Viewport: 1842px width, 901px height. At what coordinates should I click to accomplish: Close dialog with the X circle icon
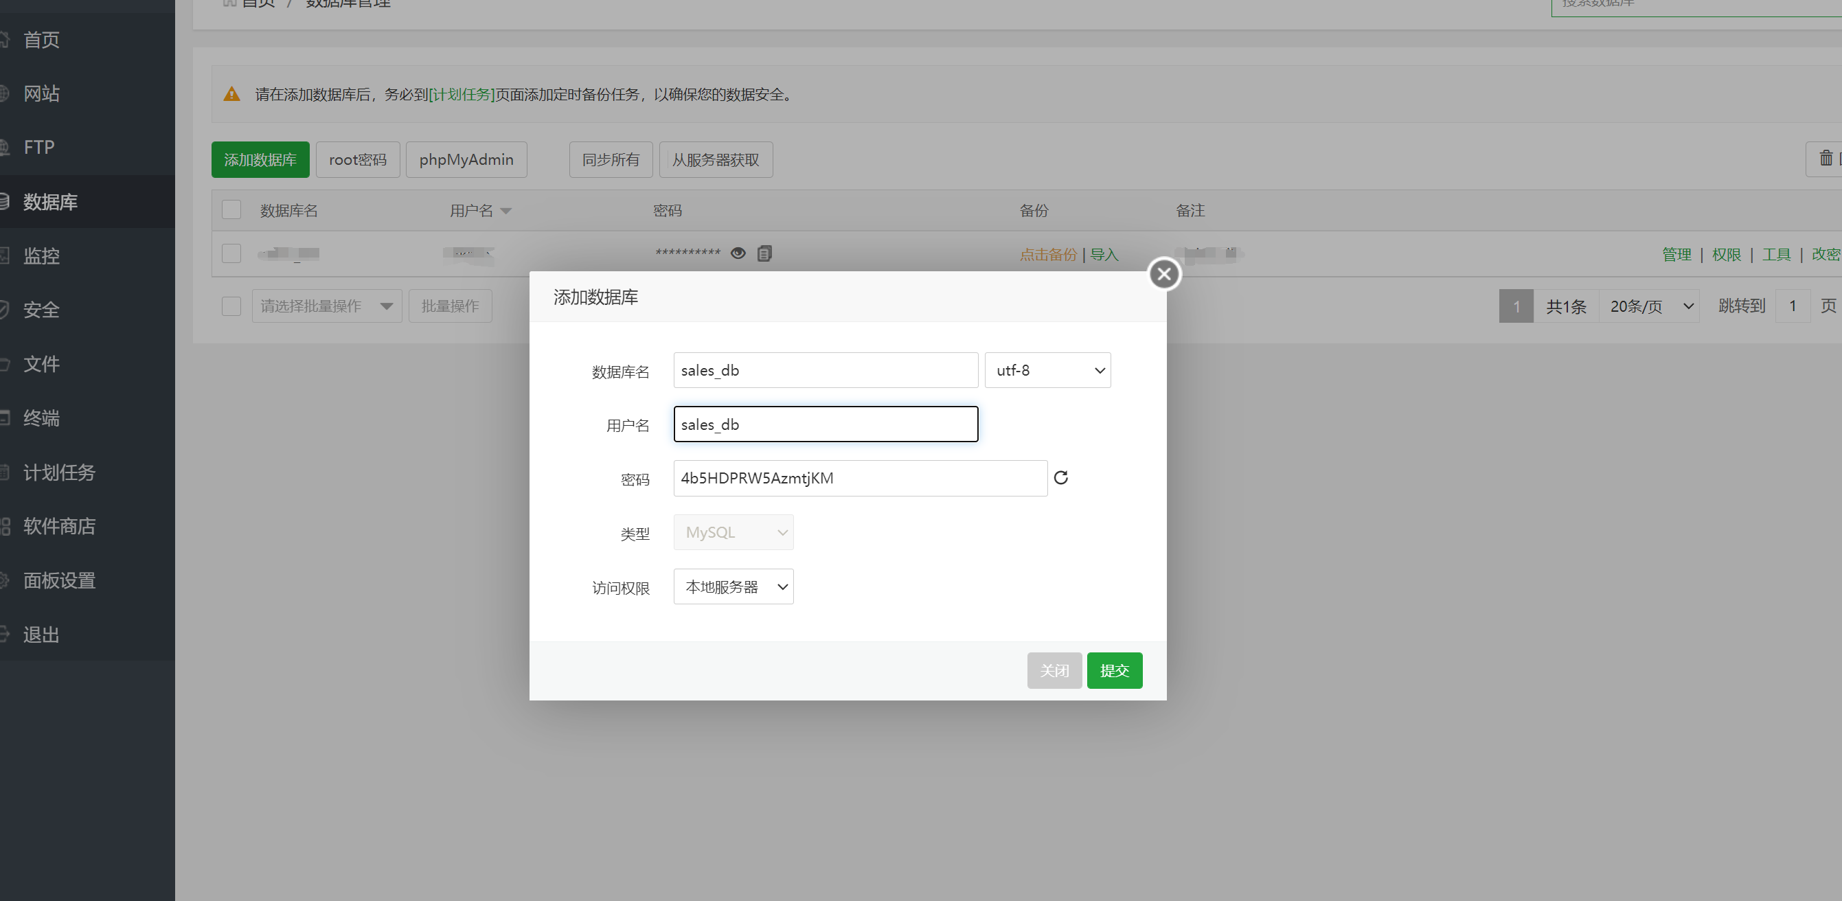coord(1163,274)
